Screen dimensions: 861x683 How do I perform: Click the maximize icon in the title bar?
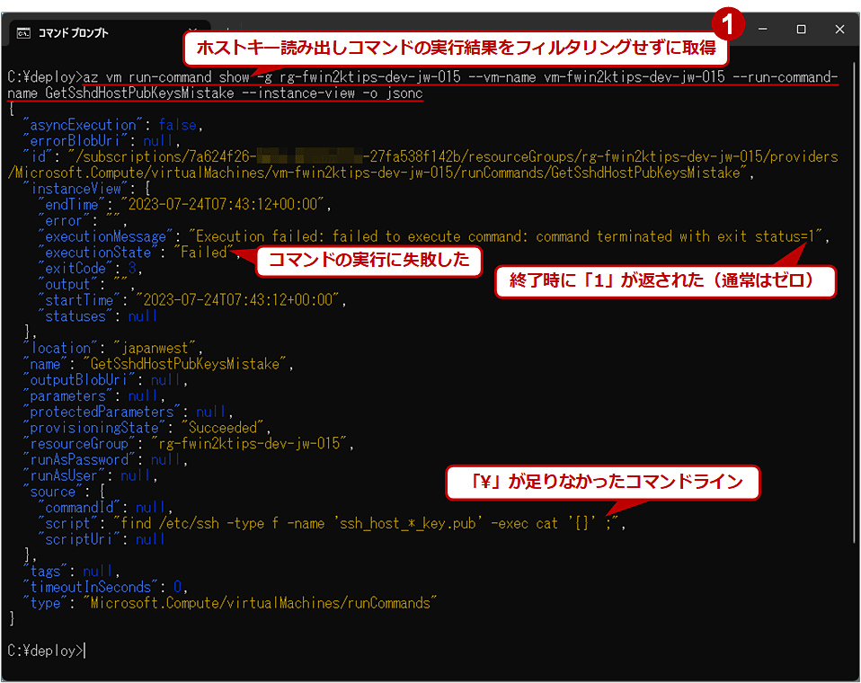pyautogui.click(x=800, y=29)
